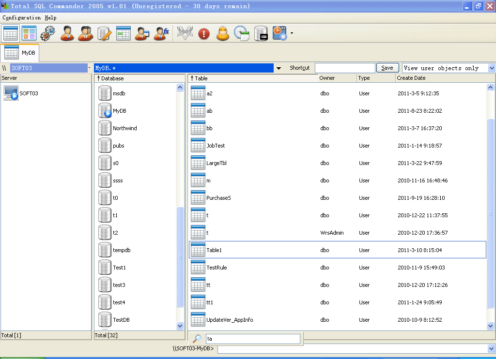The height and width of the screenshot is (359, 496).
Task: Select the pubs database icon
Action: (x=105, y=145)
